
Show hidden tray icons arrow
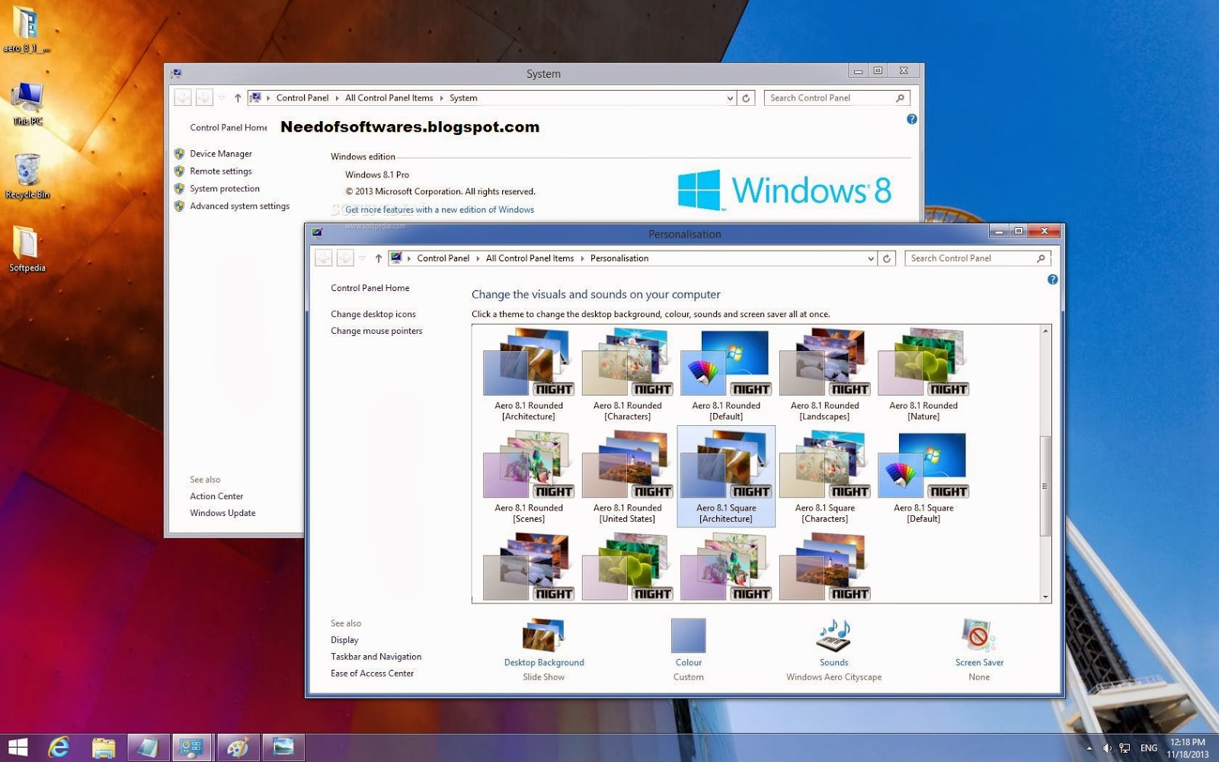pyautogui.click(x=1089, y=748)
